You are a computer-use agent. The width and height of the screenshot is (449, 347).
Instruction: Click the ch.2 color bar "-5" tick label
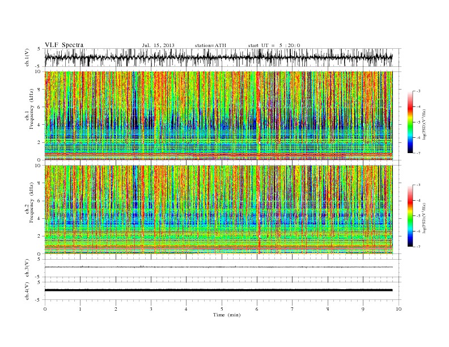click(418, 216)
